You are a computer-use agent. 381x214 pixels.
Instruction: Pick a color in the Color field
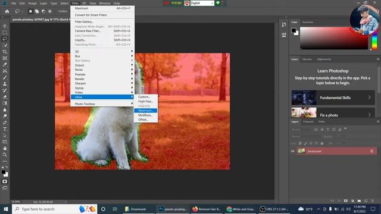334,38
